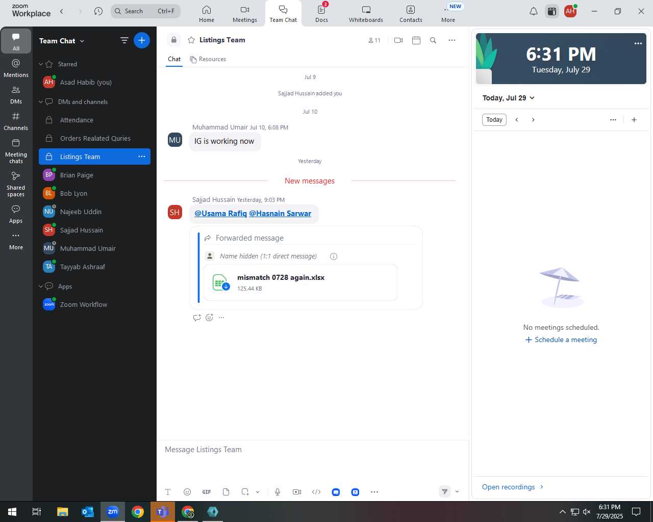The image size is (653, 522).
Task: Open text formatting options in composer
Action: coord(168,492)
